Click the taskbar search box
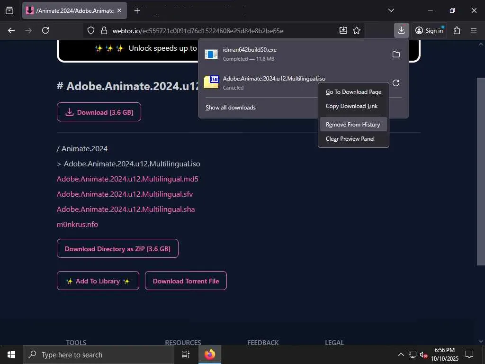485x364 pixels. point(99,355)
